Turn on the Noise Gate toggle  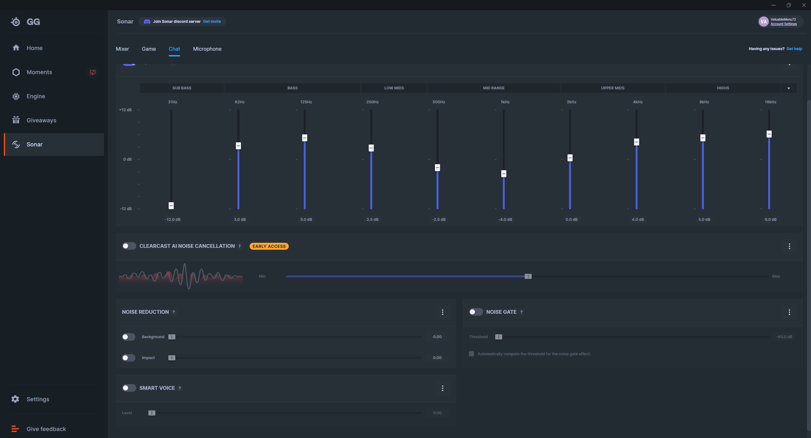click(476, 312)
